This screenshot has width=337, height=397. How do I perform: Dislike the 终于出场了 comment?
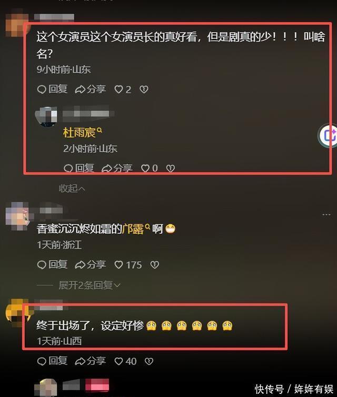(x=149, y=361)
